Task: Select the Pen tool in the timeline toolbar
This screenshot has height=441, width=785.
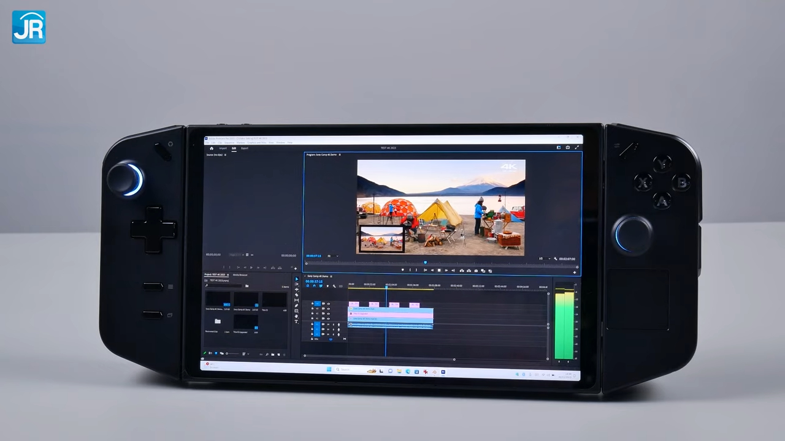Action: click(297, 305)
